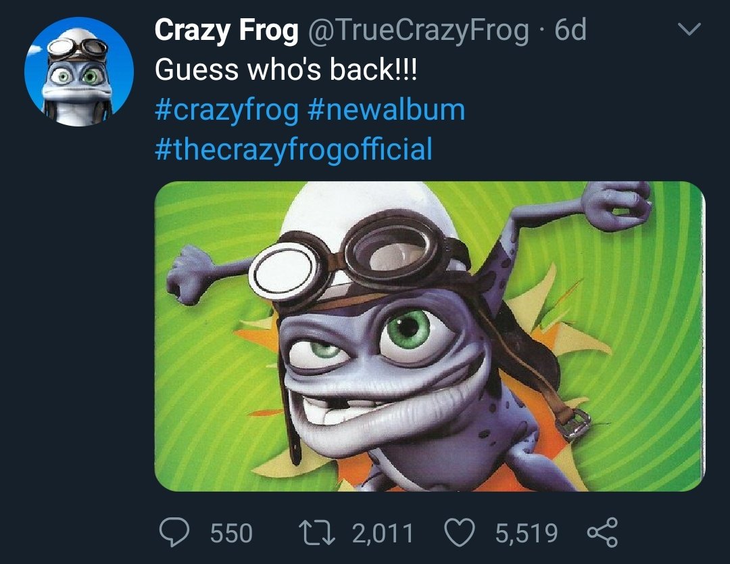The image size is (730, 564).
Task: Follow the #thecrazyfrogofficial hashtag
Action: click(x=294, y=149)
